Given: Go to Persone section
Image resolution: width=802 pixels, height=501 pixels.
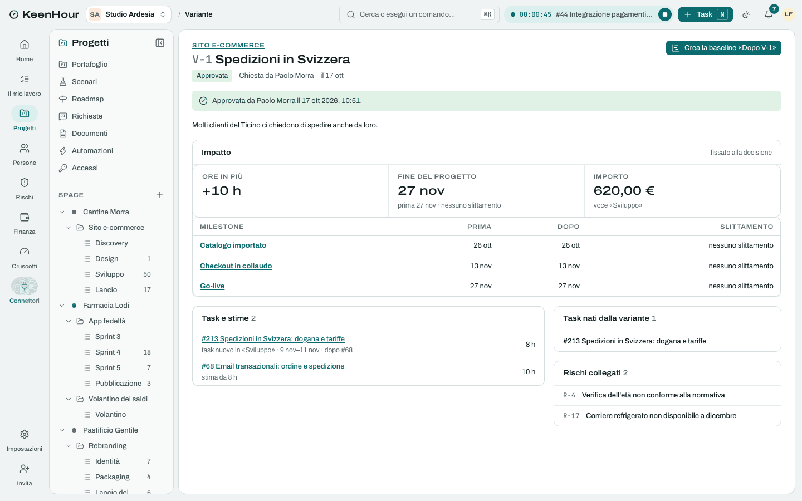Looking at the screenshot, I should 25,154.
